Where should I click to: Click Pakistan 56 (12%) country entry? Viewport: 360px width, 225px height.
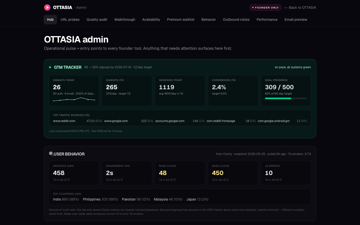pos(136,199)
